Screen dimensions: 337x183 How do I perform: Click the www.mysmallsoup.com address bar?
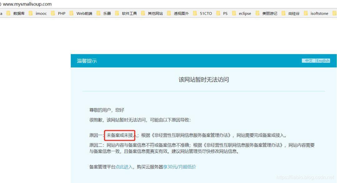27,4
